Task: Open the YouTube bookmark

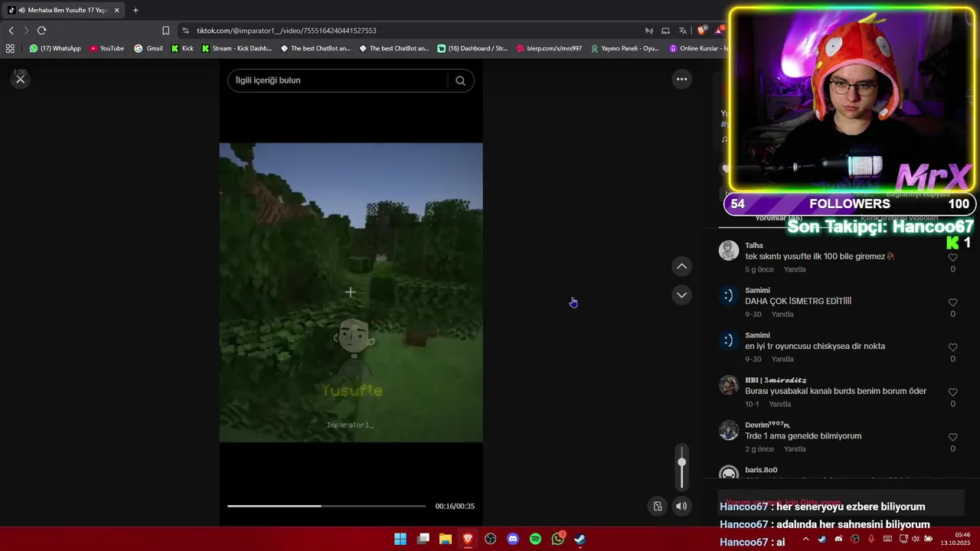Action: point(106,48)
